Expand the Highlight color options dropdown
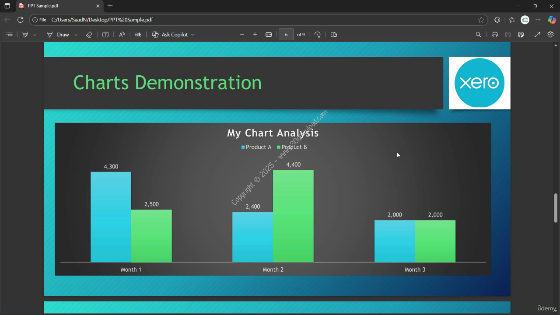The image size is (560, 315). pyautogui.click(x=35, y=35)
